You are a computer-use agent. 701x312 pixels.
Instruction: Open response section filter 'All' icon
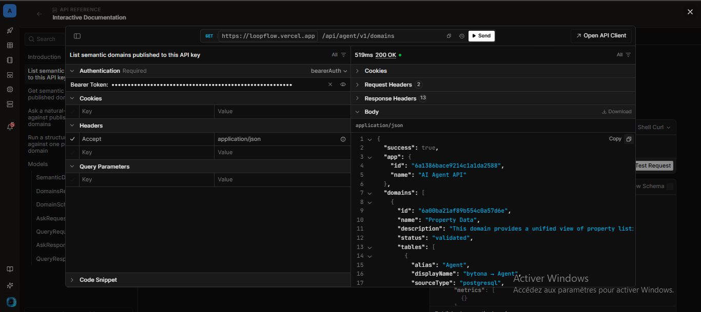click(628, 55)
